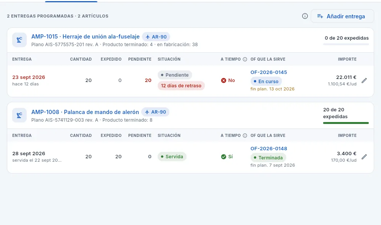
Task: Click the 28 sept 2026 delivery date
Action: coord(29,153)
